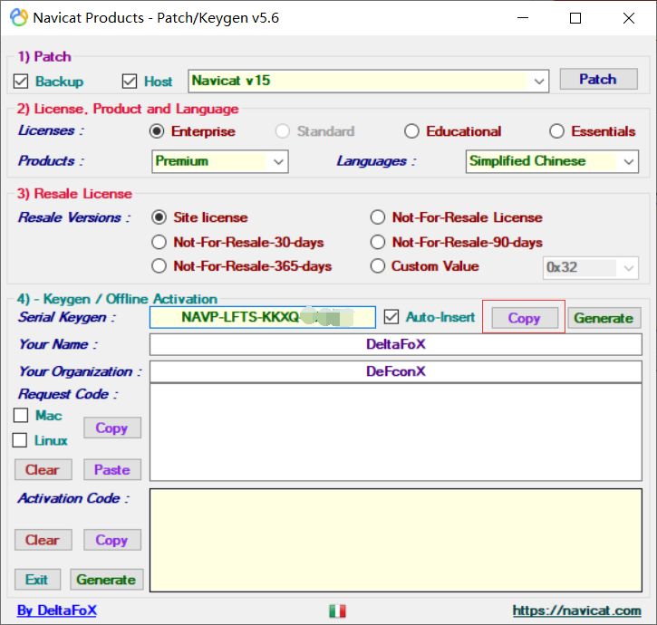Close the Patch/Keygen window
657x625 pixels.
[x=629, y=18]
